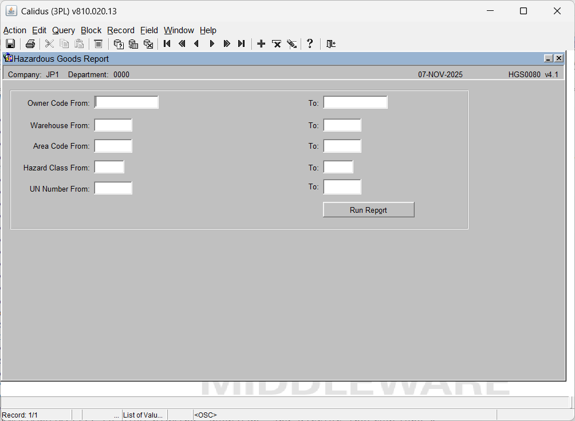
Task: Open the Action menu
Action: point(15,30)
